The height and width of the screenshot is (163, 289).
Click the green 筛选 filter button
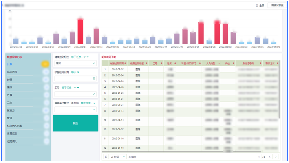75,123
